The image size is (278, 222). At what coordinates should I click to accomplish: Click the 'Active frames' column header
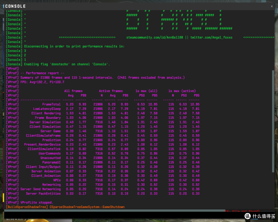(x=111, y=91)
